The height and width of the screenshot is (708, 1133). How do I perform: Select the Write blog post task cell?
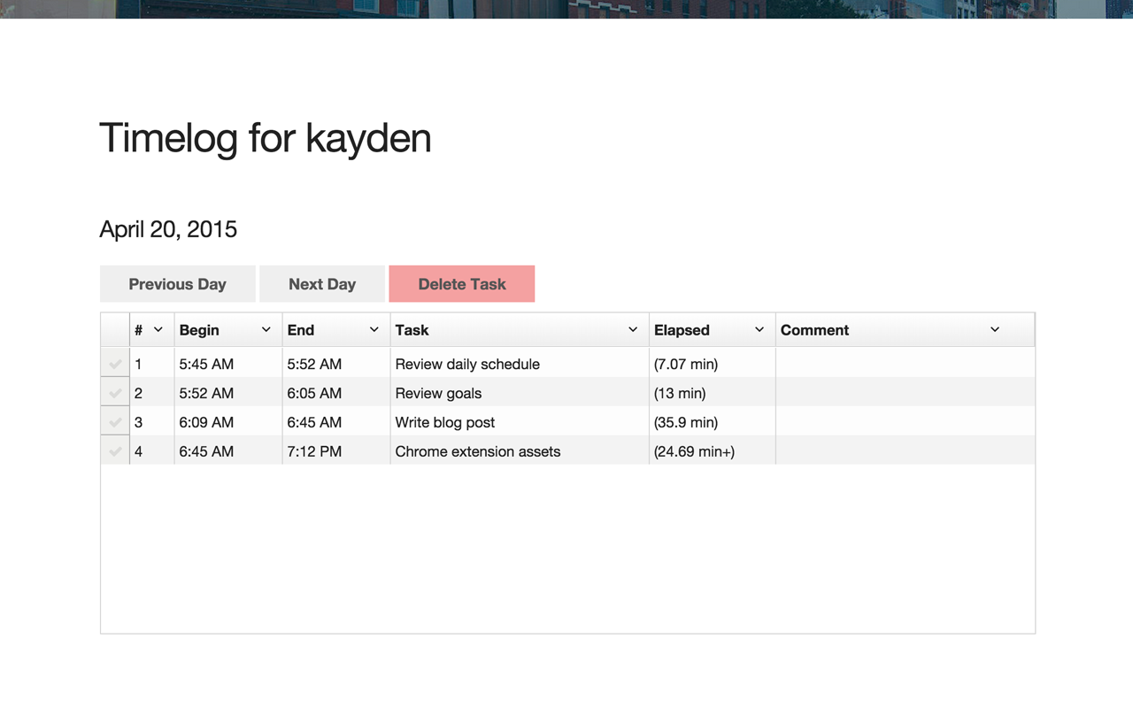pos(519,422)
